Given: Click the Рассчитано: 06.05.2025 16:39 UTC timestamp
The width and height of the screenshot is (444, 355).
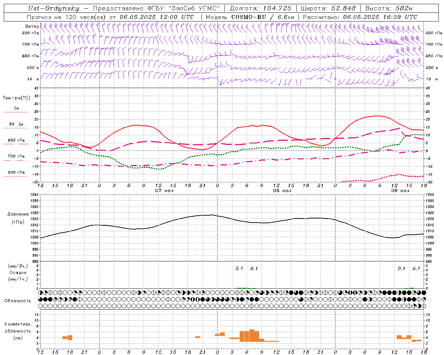Looking at the screenshot, I should pos(360,17).
